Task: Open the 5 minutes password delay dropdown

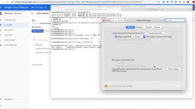Action: (x=138, y=37)
